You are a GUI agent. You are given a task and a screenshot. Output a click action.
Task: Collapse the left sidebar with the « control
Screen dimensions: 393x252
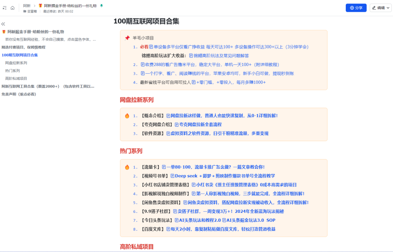point(3,24)
